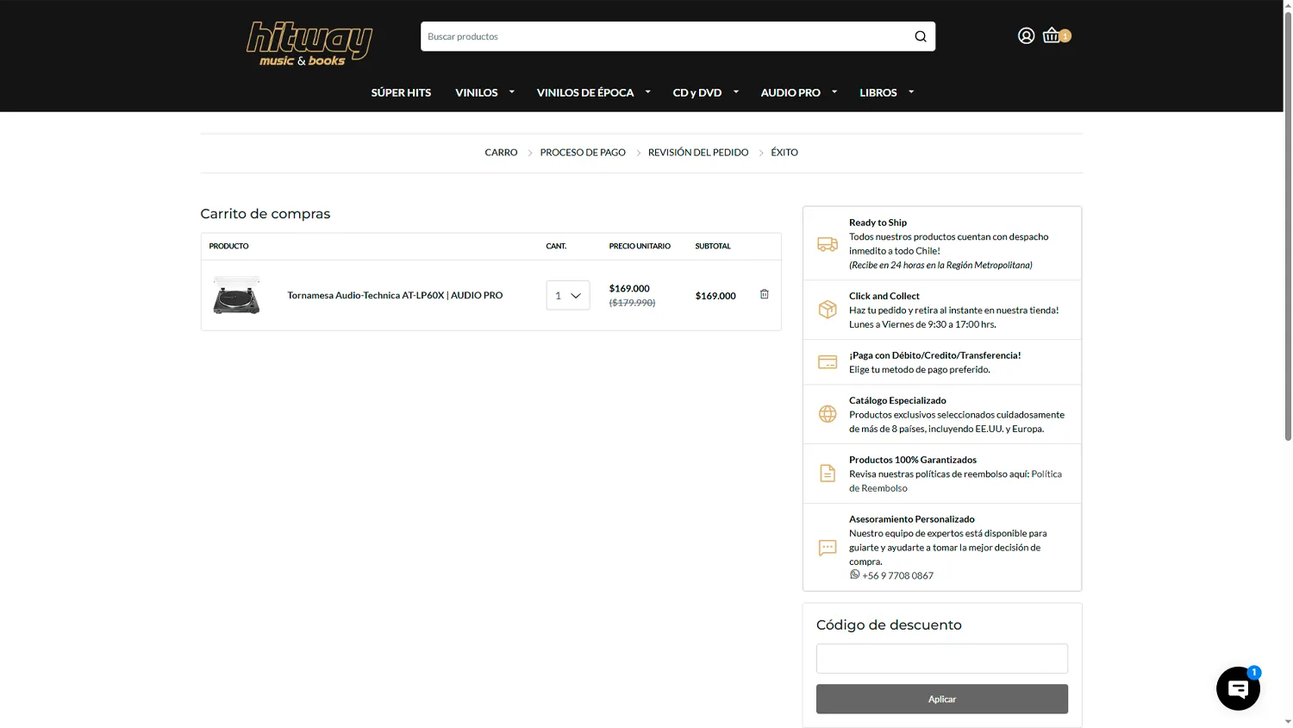Click the Aplicar discount button
The image size is (1293, 728).
coord(942,699)
